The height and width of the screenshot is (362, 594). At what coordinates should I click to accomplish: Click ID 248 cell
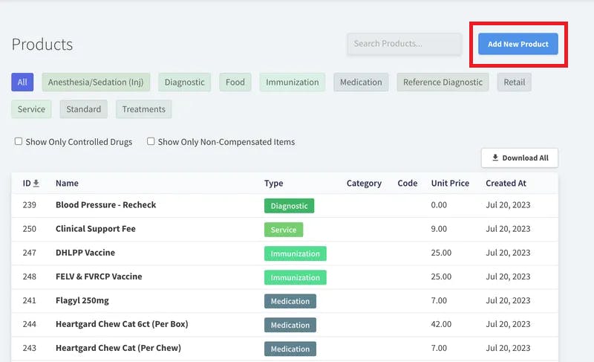coord(30,277)
